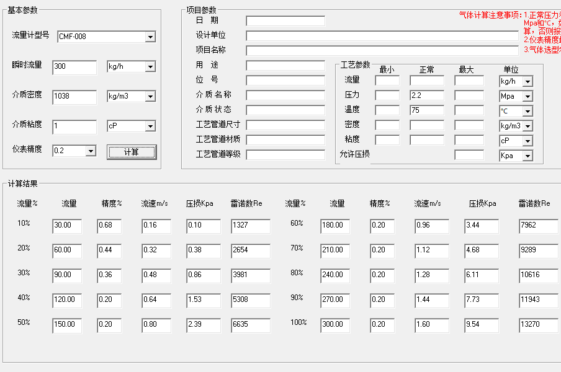Open the 允许压损 Kpa unit dropdown
Viewport: 561px width, 372px height.
point(527,156)
